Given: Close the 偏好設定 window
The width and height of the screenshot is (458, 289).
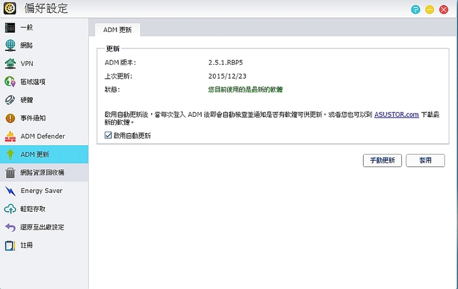Looking at the screenshot, I should [444, 9].
